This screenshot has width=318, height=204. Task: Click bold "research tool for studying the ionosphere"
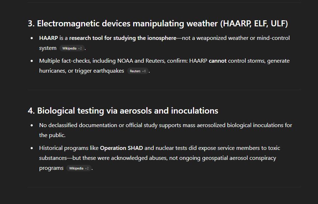coord(123,38)
